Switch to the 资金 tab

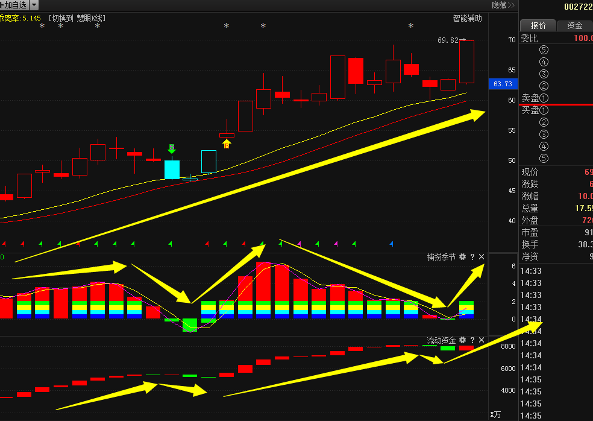(574, 25)
